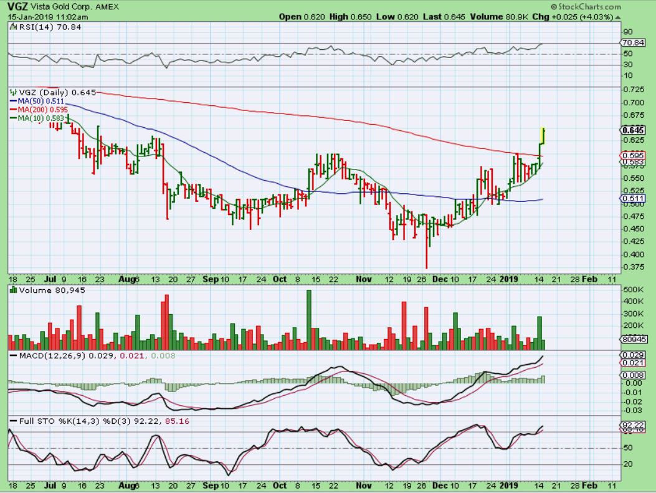Click the AMEX exchange label
Screen dimensions: 656x493
point(107,7)
